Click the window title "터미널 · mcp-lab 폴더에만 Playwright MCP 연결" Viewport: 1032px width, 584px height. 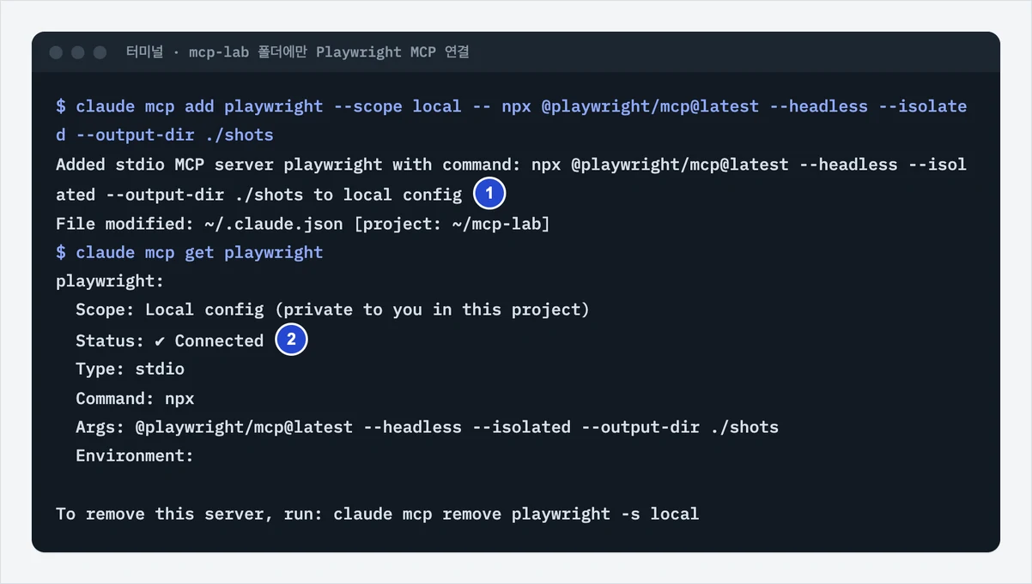(297, 52)
